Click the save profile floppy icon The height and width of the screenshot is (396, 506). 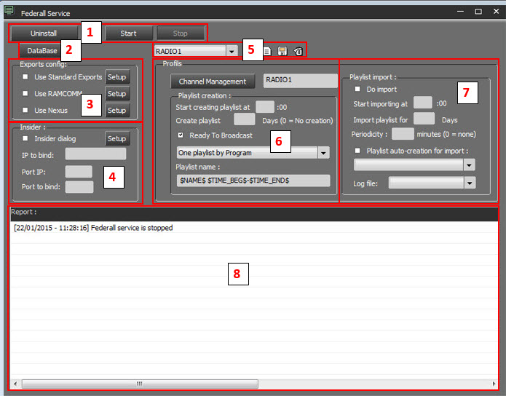[282, 52]
